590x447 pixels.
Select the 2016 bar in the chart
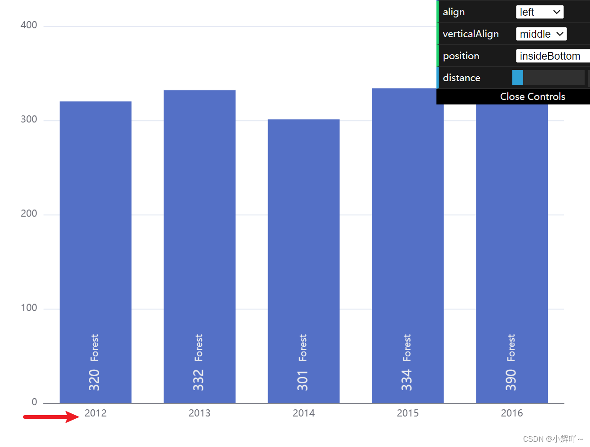click(x=512, y=254)
